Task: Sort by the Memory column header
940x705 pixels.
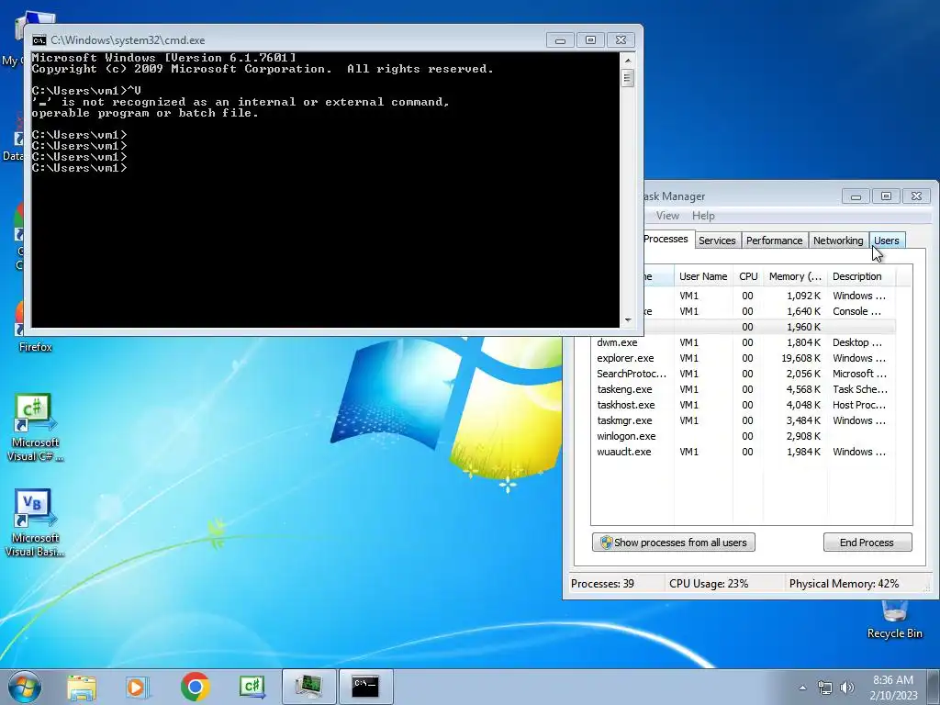Action: (795, 276)
